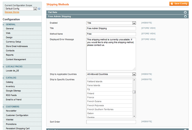
Task: Open the Design configuration tab
Action: click(22, 38)
